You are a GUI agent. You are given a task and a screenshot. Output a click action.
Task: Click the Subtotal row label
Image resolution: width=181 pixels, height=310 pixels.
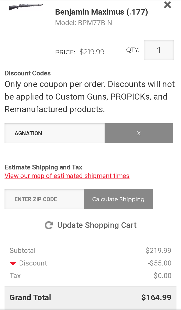(22, 250)
